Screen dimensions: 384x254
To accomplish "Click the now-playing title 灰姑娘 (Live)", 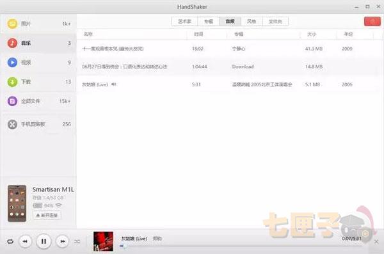I will point(134,238).
